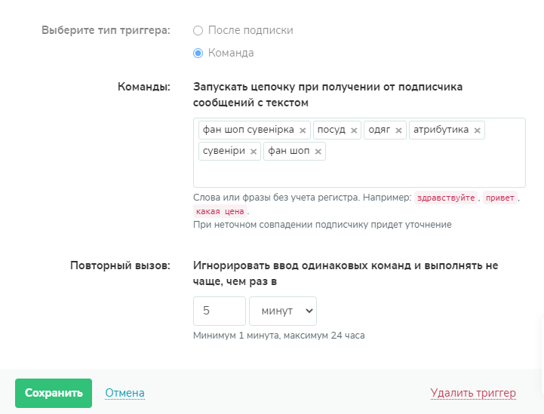This screenshot has height=414, width=544.
Task: Click the 'Повторный вызов:' label
Action: coord(120,265)
